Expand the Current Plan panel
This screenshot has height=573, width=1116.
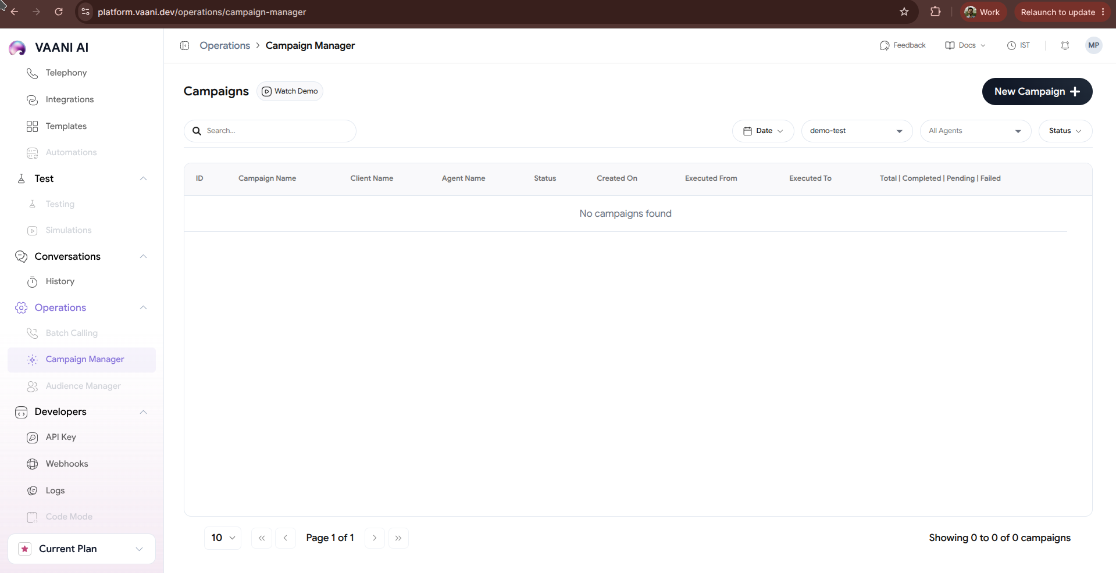tap(81, 549)
